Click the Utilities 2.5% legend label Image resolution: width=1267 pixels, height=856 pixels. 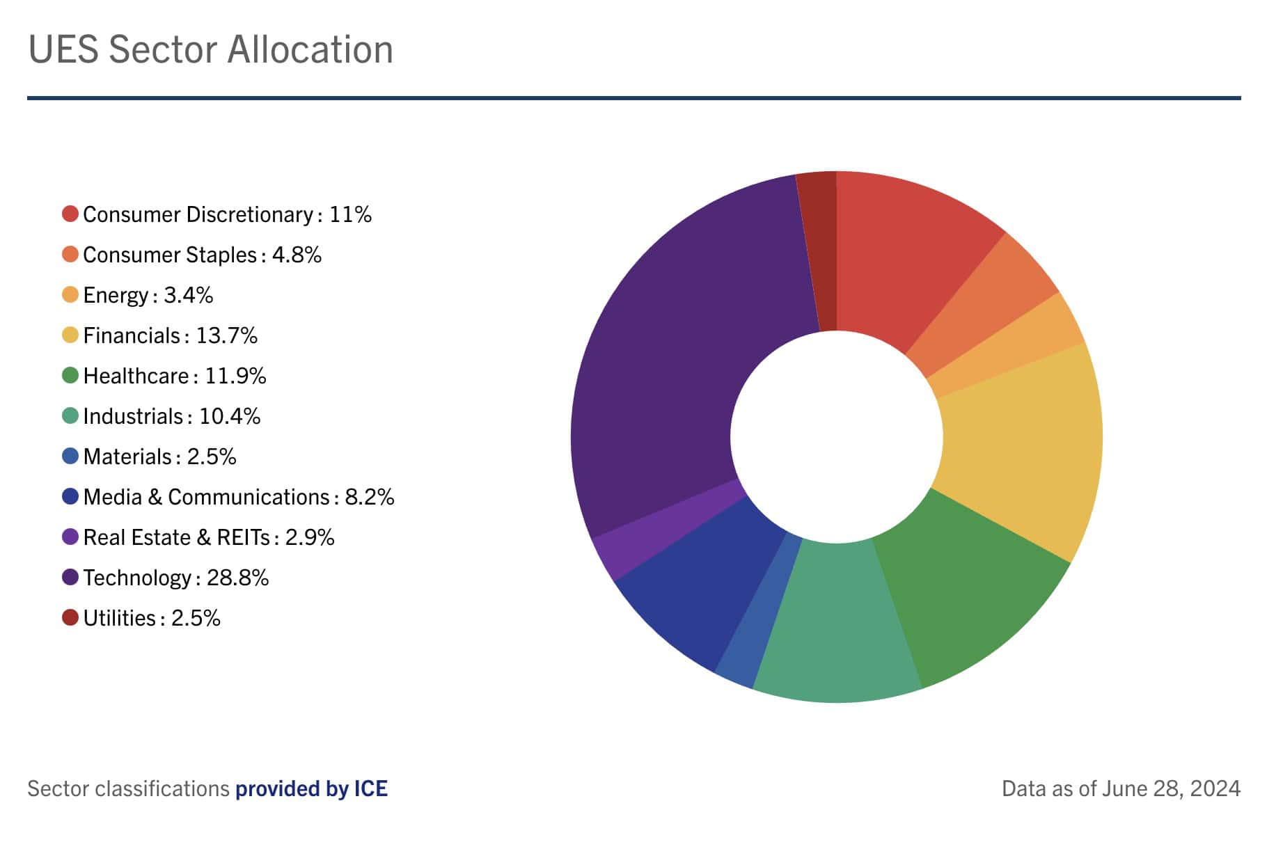pyautogui.click(x=151, y=618)
